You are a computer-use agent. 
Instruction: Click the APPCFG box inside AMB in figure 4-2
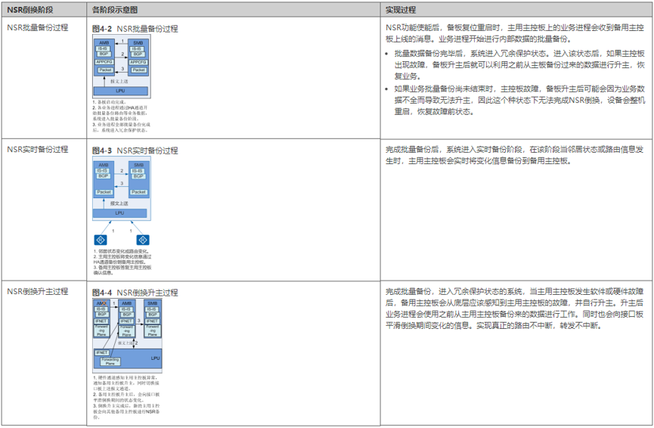click(104, 61)
